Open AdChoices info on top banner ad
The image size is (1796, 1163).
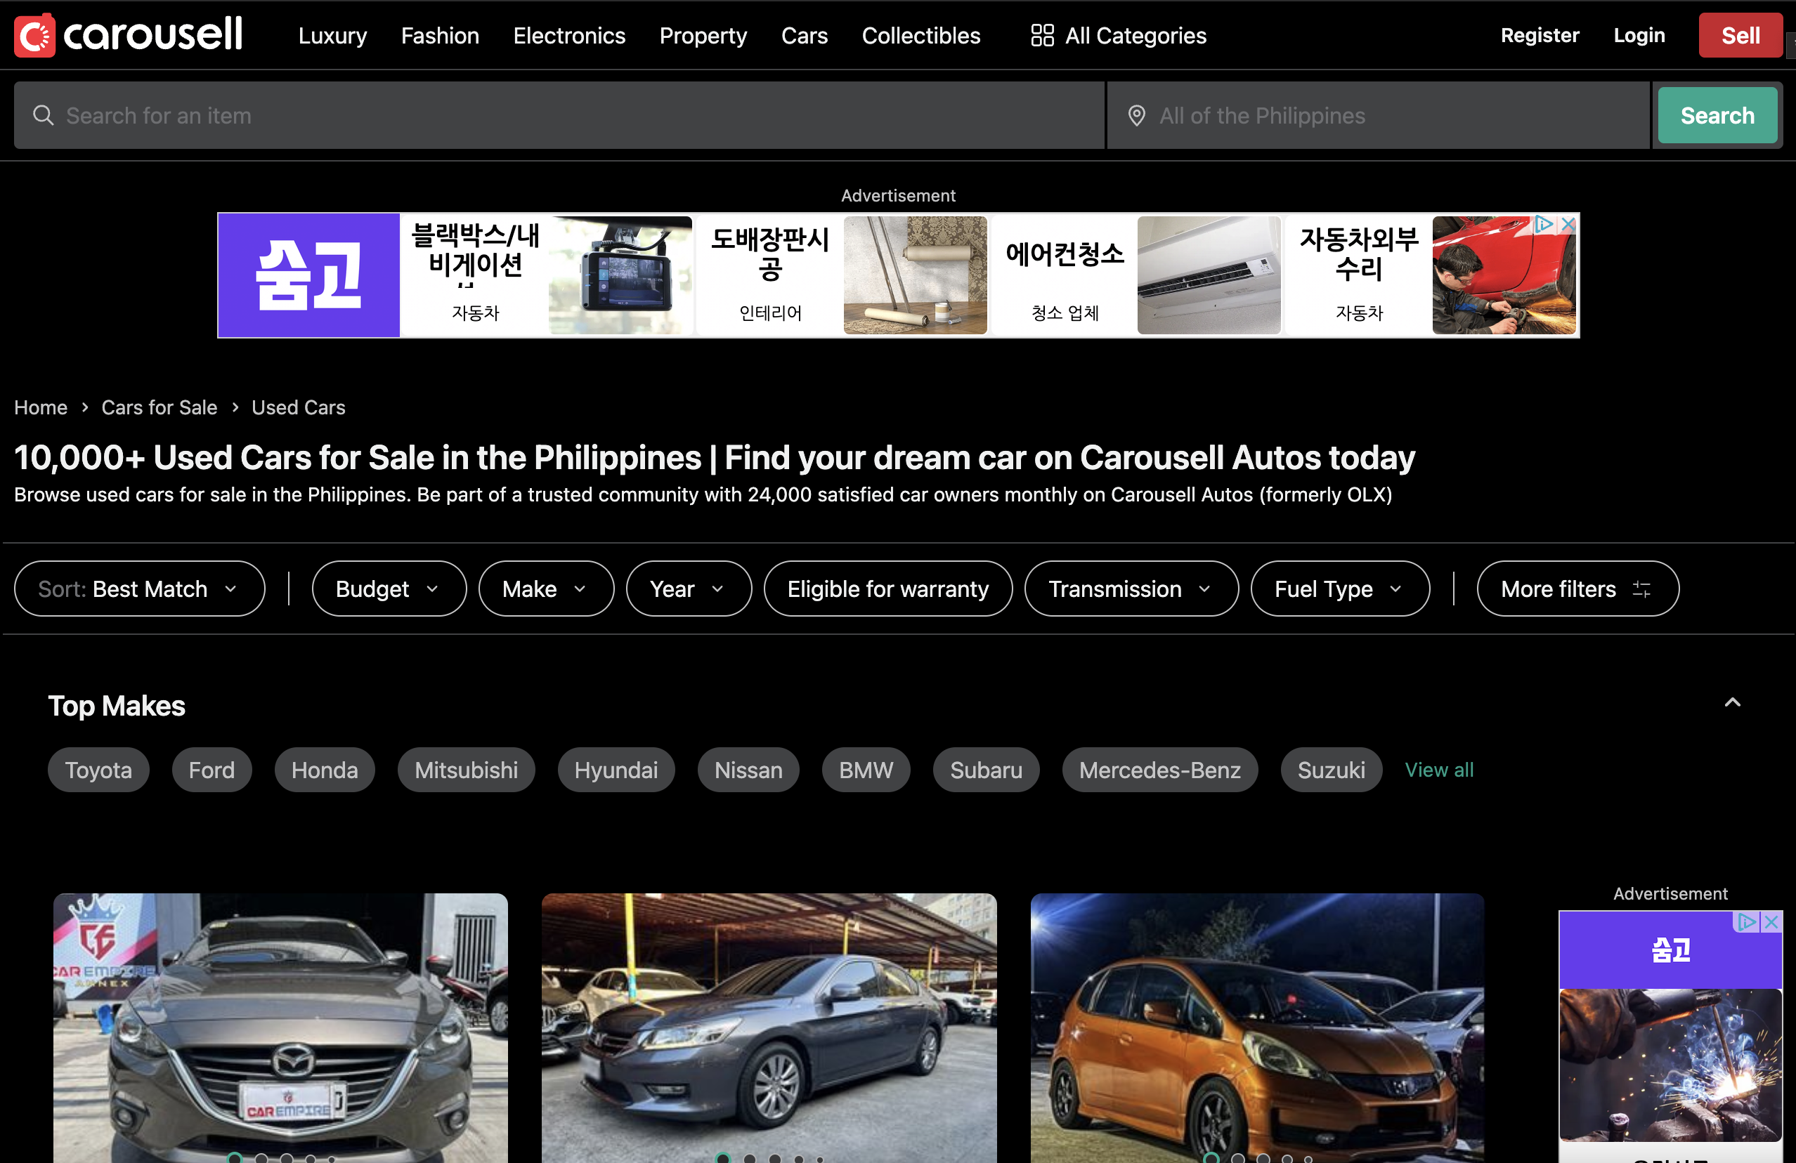[x=1544, y=224]
